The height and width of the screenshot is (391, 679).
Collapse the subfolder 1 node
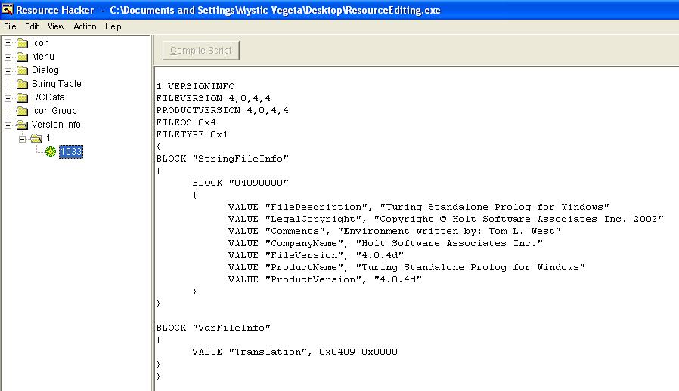click(x=22, y=139)
